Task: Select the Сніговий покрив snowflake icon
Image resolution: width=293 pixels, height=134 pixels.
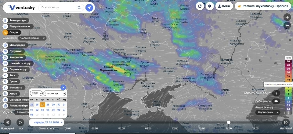Action: click(x=5, y=100)
